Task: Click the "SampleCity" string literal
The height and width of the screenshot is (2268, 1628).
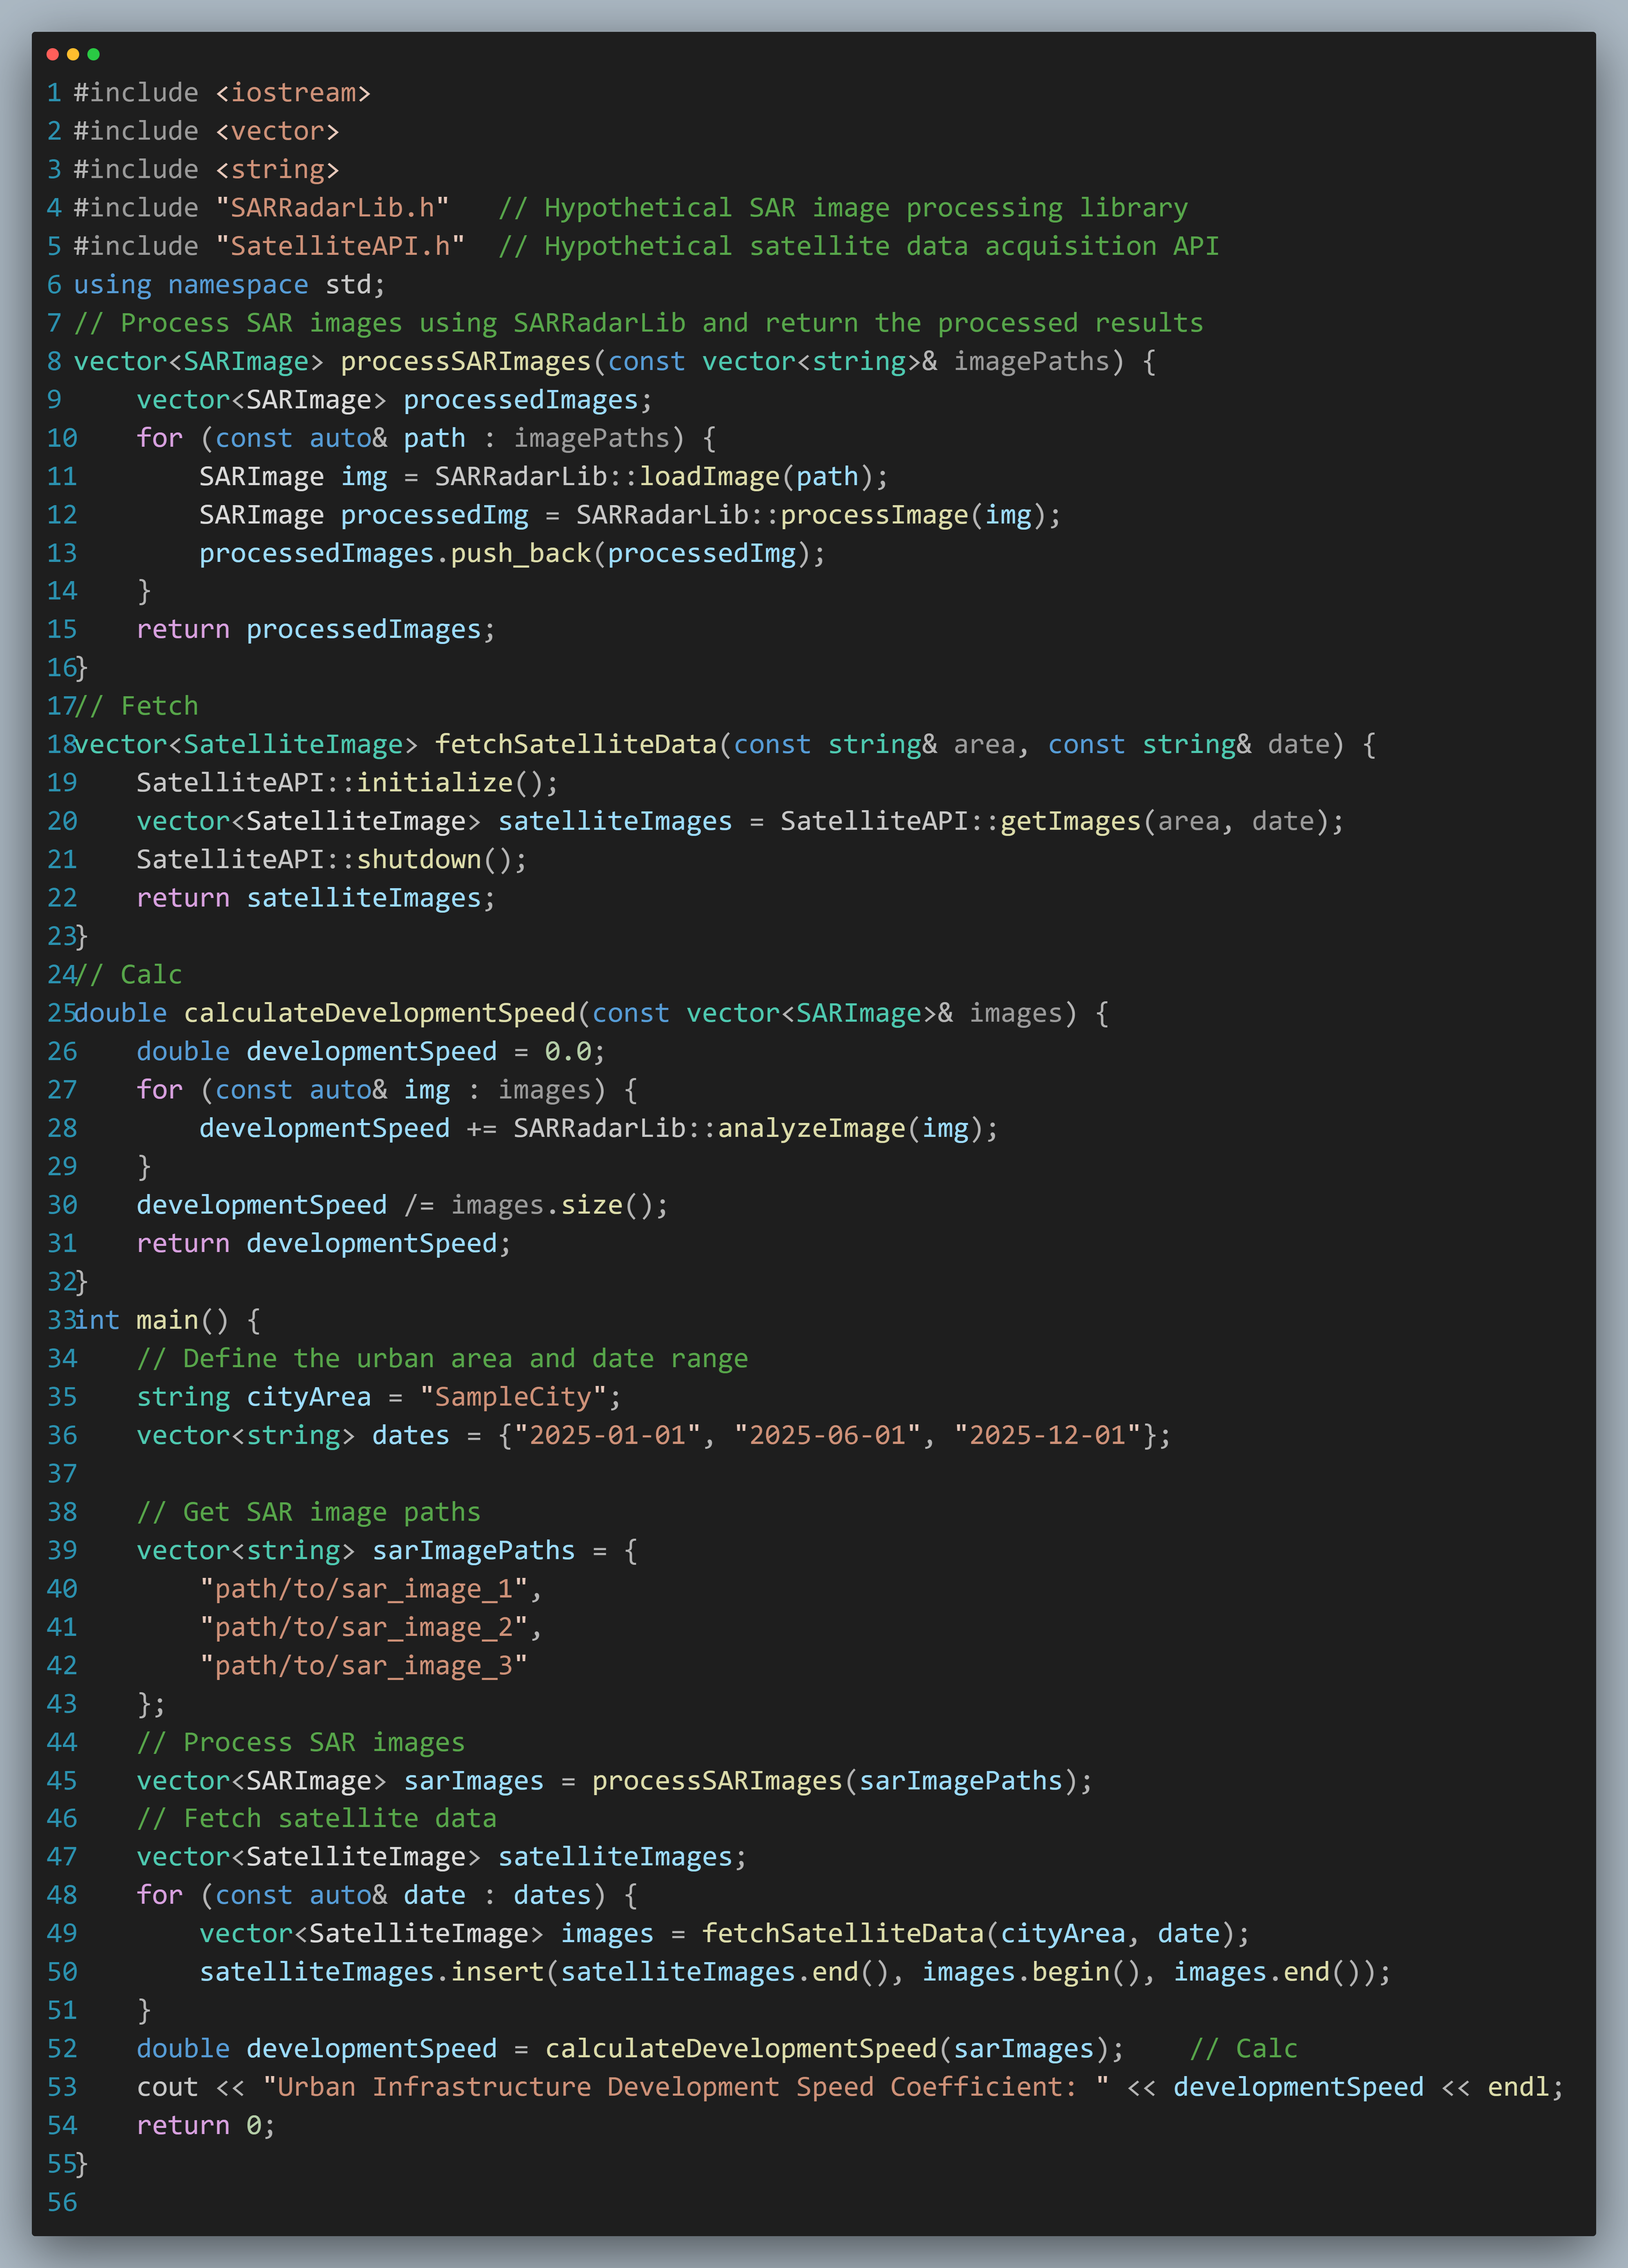Action: [513, 1397]
